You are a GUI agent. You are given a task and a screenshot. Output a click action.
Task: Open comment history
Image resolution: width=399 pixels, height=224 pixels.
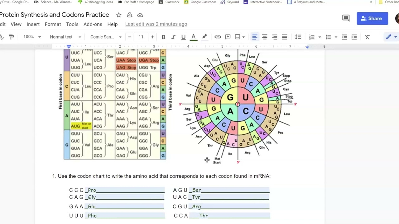click(345, 18)
